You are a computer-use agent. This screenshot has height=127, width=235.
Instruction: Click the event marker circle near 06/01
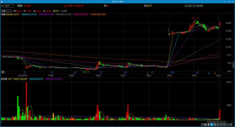(x=101, y=73)
